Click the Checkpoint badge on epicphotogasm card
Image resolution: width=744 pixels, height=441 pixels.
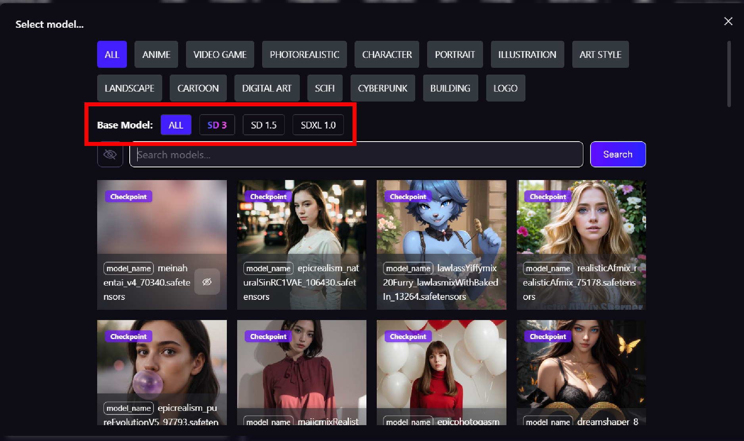(408, 337)
